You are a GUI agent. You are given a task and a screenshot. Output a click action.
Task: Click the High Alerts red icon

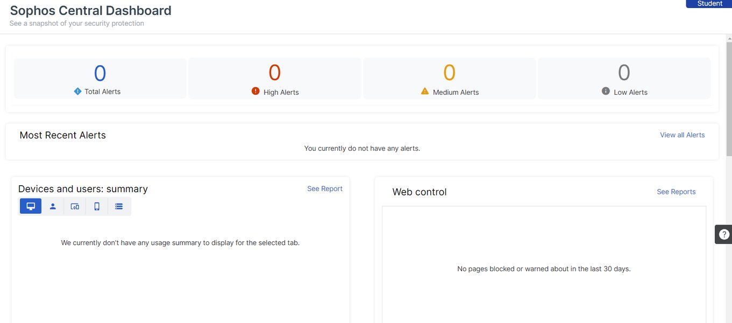coord(255,91)
